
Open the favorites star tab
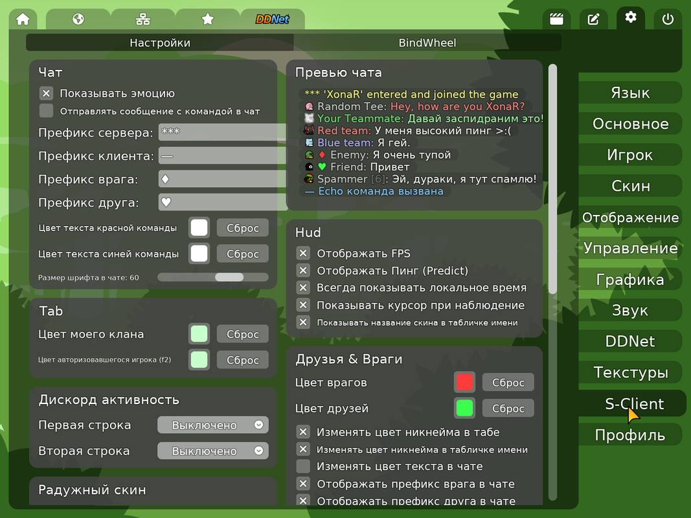(x=208, y=19)
